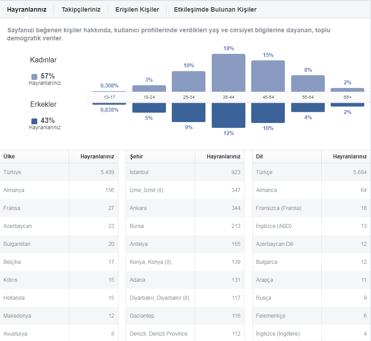Open the Erişilen Kişiler tab
The image size is (371, 341).
pyautogui.click(x=137, y=9)
